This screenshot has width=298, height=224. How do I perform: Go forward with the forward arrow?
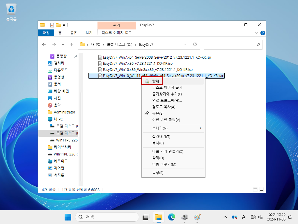[x=54, y=45]
